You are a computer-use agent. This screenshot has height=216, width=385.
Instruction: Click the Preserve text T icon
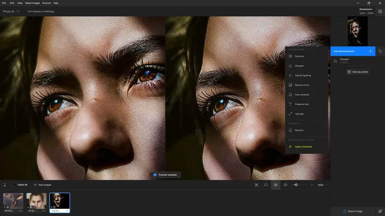coord(290,104)
